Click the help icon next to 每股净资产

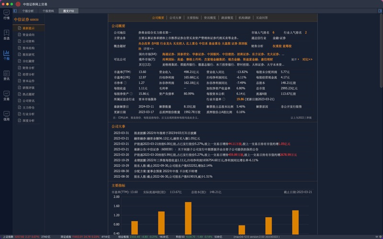click(x=134, y=94)
